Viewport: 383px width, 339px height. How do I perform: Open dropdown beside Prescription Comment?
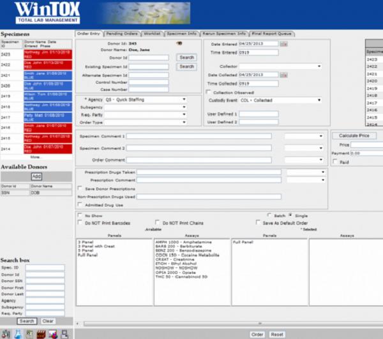(x=306, y=180)
